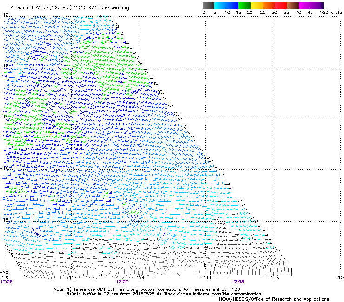Click the purple '17:07' time label
The image size is (344, 302).
point(122,282)
